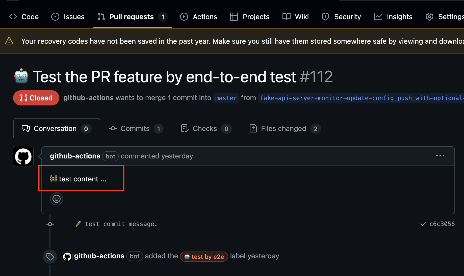Click the green check status icon

[423, 224]
